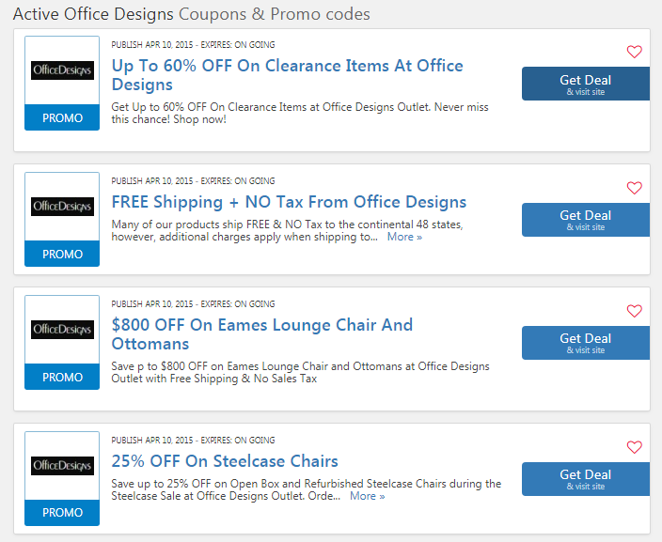The height and width of the screenshot is (542, 662).
Task: Click the PROMO label on the FREE Shipping card
Action: pyautogui.click(x=62, y=254)
